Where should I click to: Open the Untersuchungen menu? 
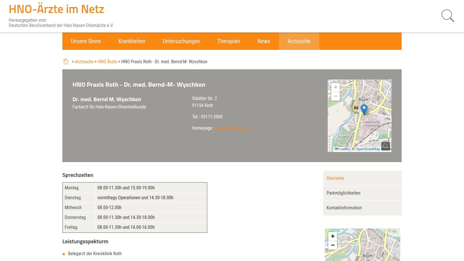pyautogui.click(x=181, y=41)
